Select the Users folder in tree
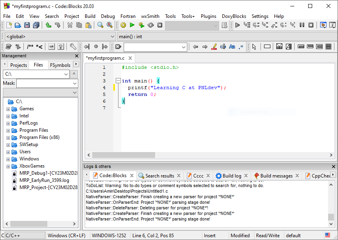This screenshot has width=338, height=240. [25, 152]
